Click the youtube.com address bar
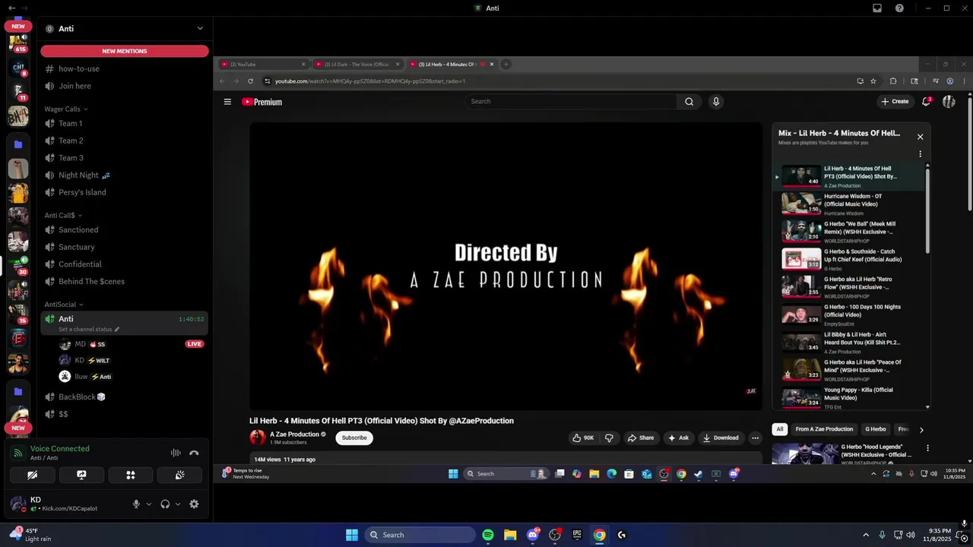The width and height of the screenshot is (973, 547). pos(555,81)
